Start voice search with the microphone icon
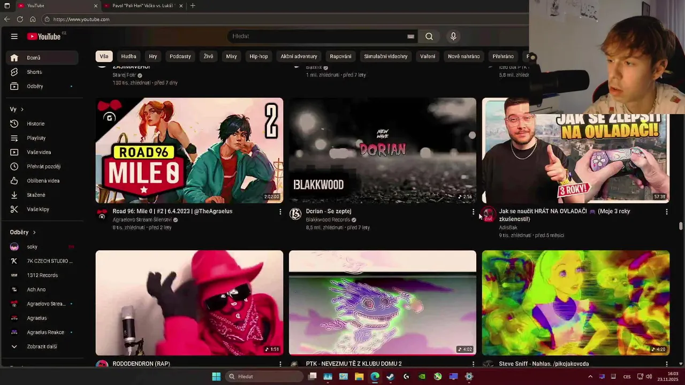Screen dimensions: 685x385 point(453,36)
